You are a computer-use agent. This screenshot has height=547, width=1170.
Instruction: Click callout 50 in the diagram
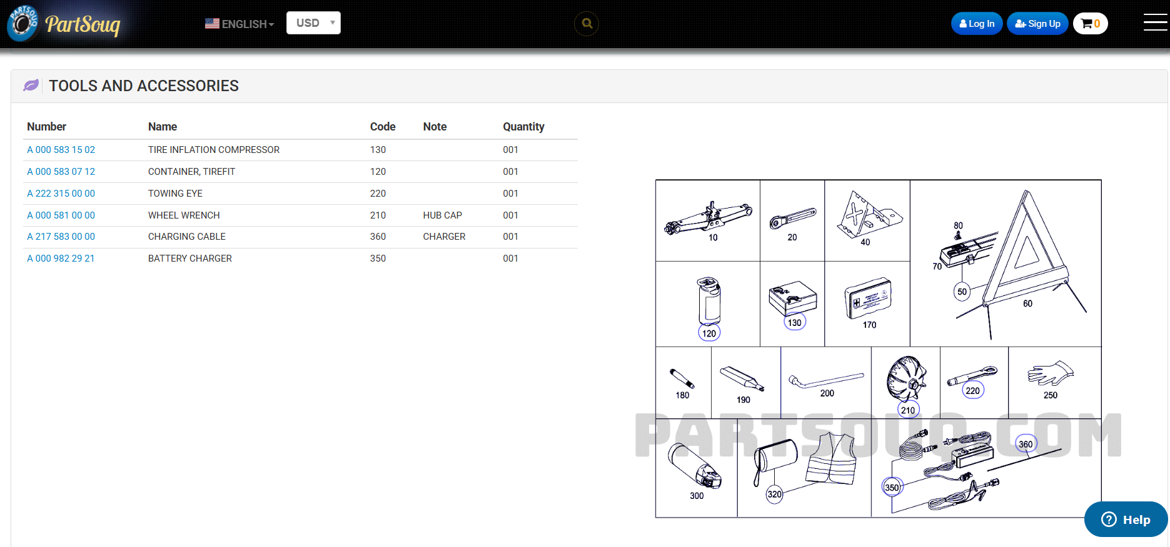coord(962,292)
